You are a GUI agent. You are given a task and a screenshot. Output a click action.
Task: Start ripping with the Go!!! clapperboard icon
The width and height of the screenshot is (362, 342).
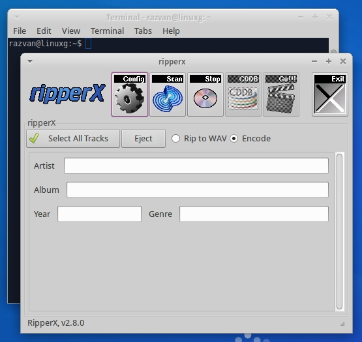[x=281, y=94]
